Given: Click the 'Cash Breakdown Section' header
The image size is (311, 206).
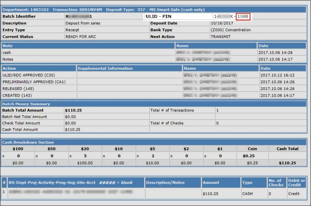Looking at the screenshot, I should tap(154, 142).
